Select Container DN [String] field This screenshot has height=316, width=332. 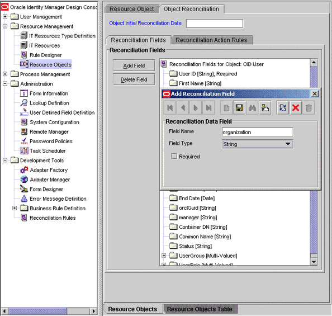203,227
